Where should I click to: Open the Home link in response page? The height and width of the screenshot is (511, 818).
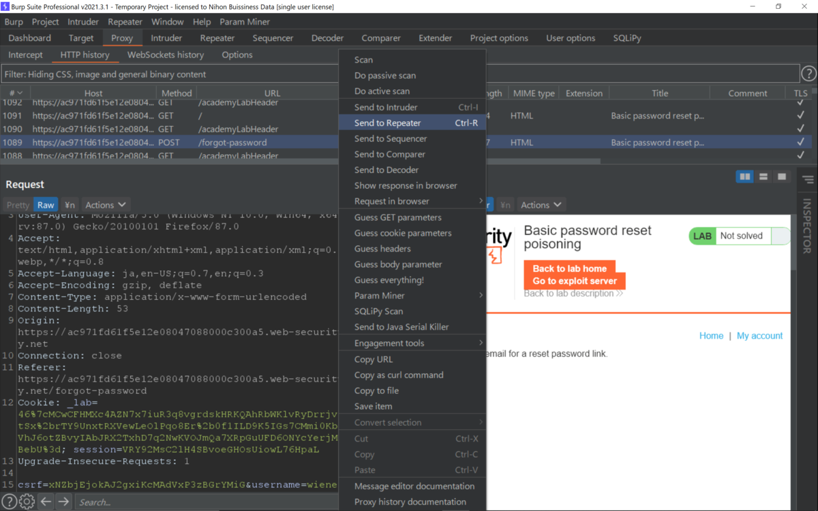(711, 336)
